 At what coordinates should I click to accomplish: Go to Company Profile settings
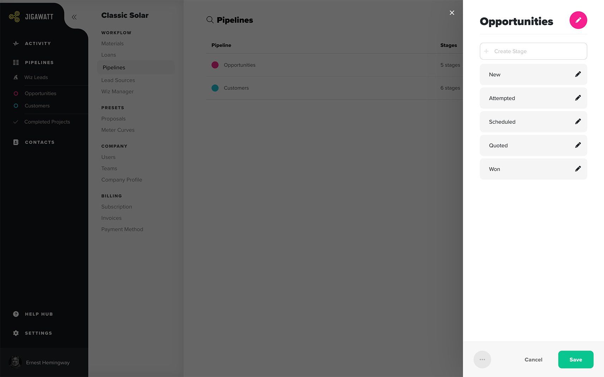pyautogui.click(x=121, y=180)
